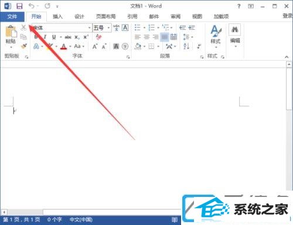Open the font size 五号 dropdown
Image resolution: width=293 pixels, height=225 pixels.
click(109, 27)
